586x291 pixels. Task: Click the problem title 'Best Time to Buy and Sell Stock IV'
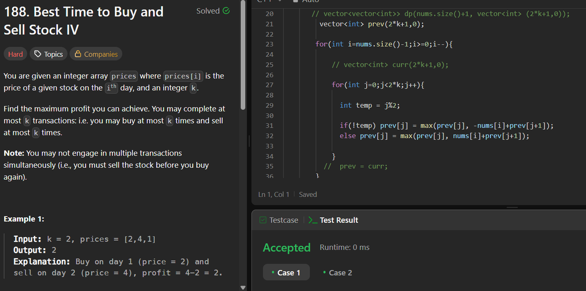coord(84,20)
